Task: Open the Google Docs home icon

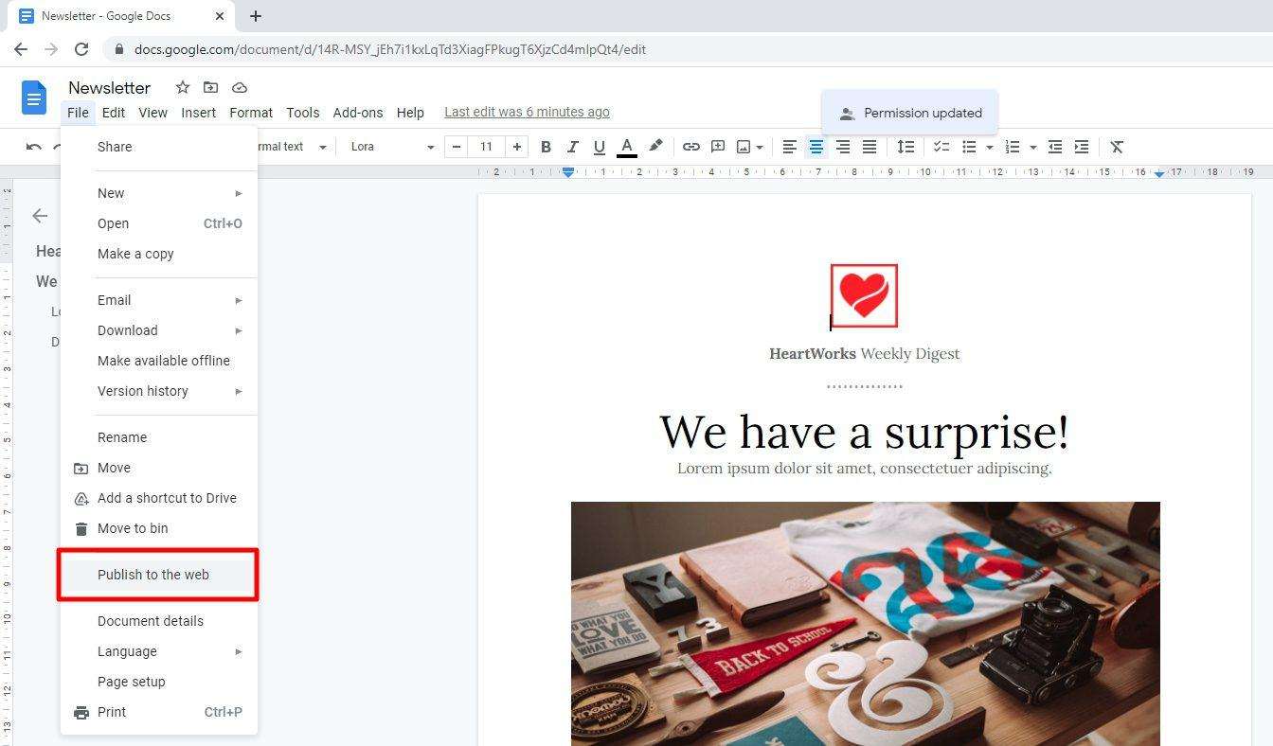Action: point(34,98)
